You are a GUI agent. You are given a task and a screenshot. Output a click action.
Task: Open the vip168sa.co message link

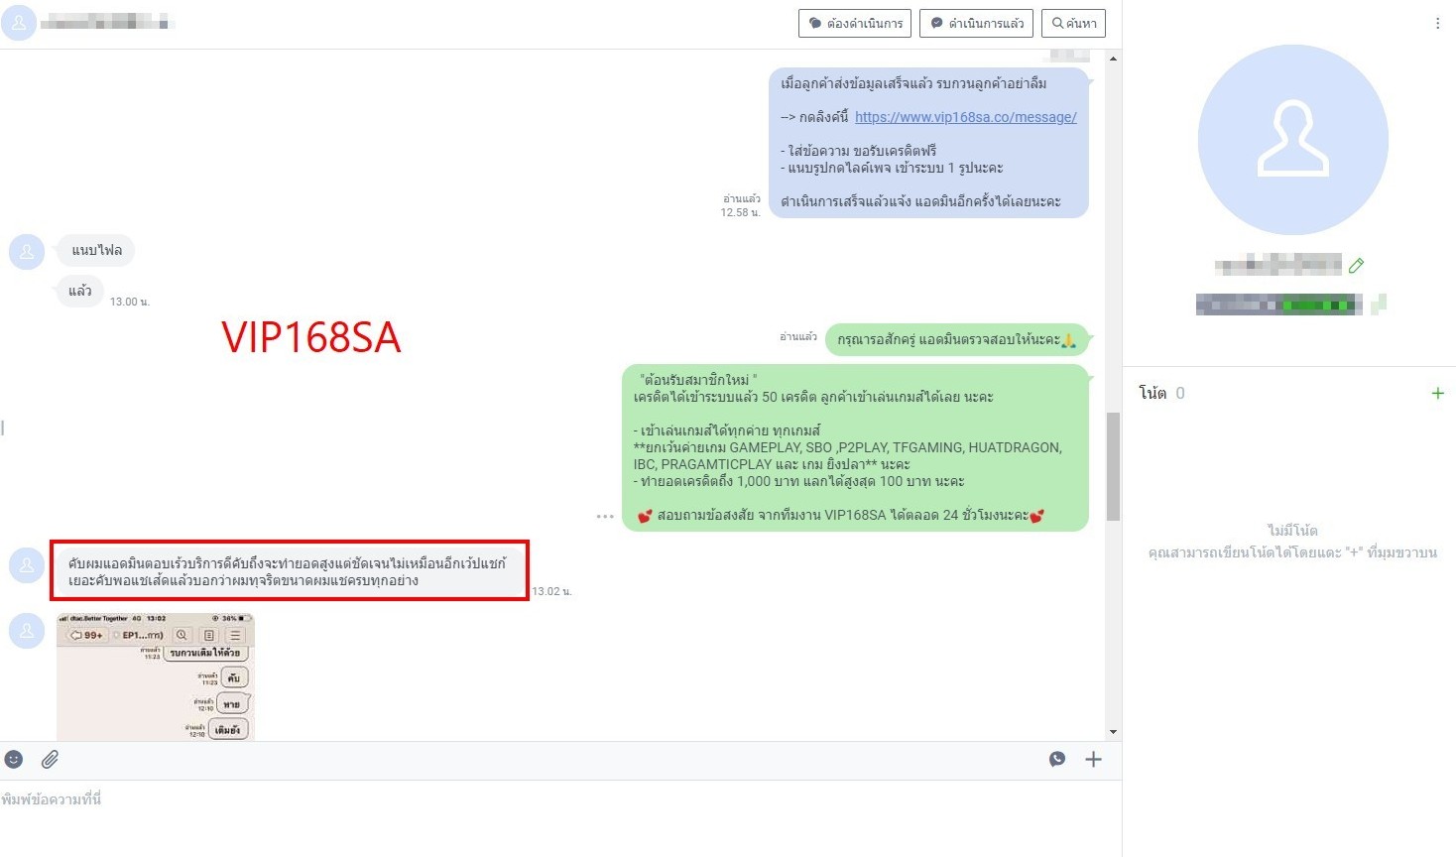coord(965,117)
